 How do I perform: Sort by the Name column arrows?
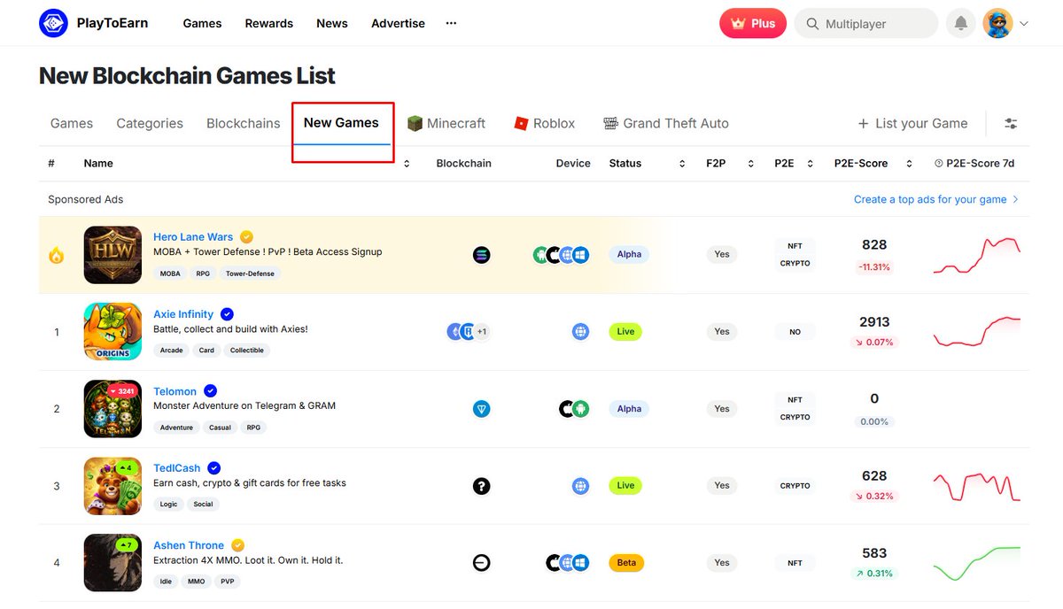[x=407, y=164]
